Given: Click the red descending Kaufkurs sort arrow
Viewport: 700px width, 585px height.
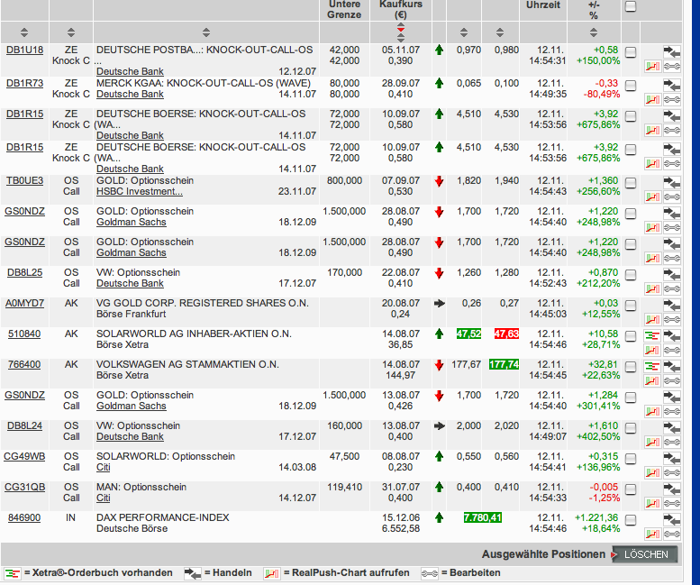Looking at the screenshot, I should [x=401, y=31].
